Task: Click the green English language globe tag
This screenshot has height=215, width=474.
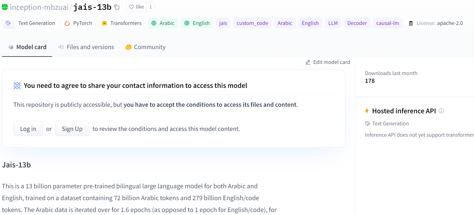Action: 187,23
